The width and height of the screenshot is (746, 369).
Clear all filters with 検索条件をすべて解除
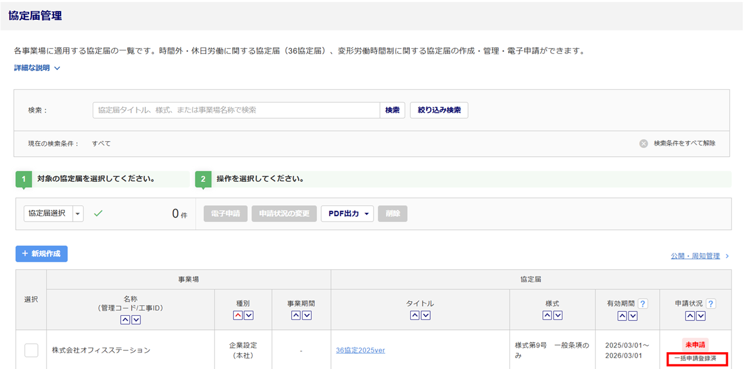coord(678,143)
